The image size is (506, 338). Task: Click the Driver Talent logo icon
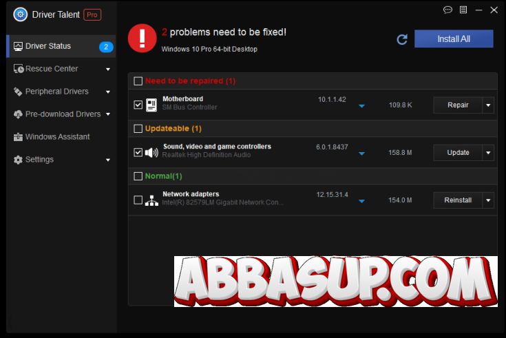click(21, 14)
